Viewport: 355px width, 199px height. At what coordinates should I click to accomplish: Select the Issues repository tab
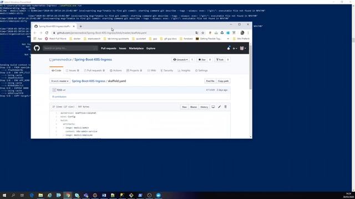pyautogui.click(x=73, y=70)
